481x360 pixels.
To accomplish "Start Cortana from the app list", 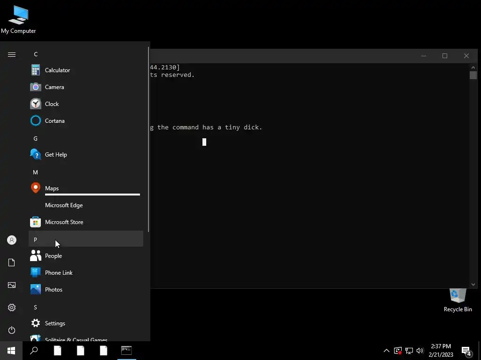I will coord(86,120).
